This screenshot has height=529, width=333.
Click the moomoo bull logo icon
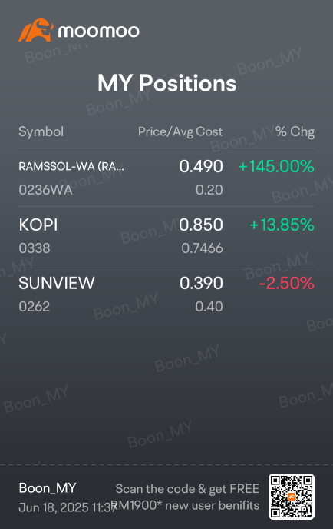pos(36,30)
